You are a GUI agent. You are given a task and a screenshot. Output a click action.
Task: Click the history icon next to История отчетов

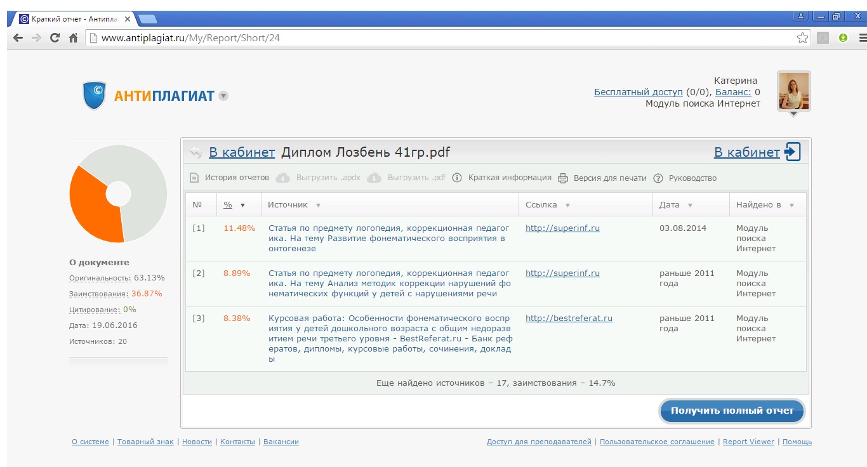(195, 178)
